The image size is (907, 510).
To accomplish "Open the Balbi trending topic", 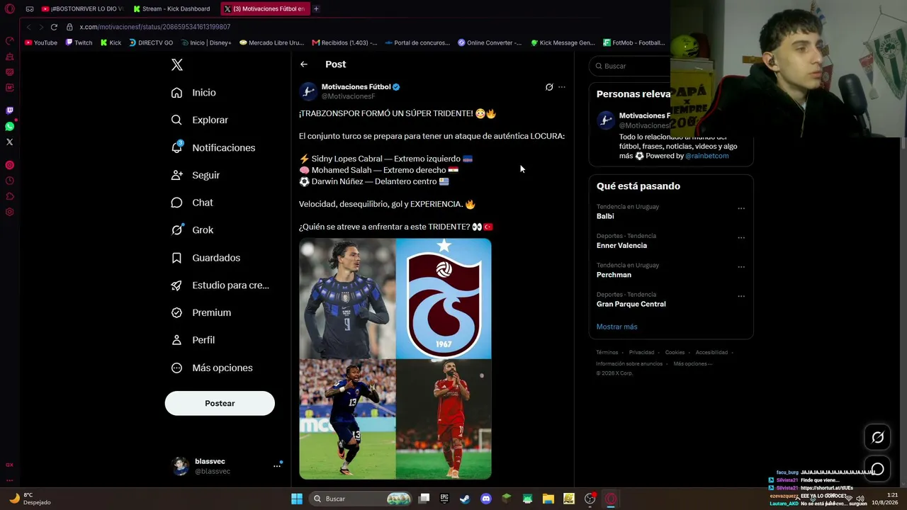I will (605, 216).
